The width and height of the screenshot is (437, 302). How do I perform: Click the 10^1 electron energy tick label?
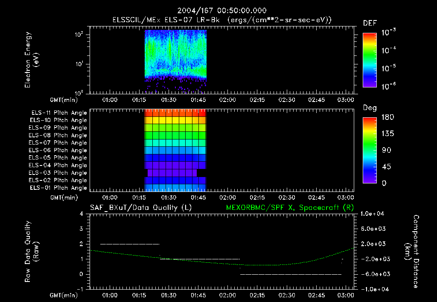tap(79, 64)
